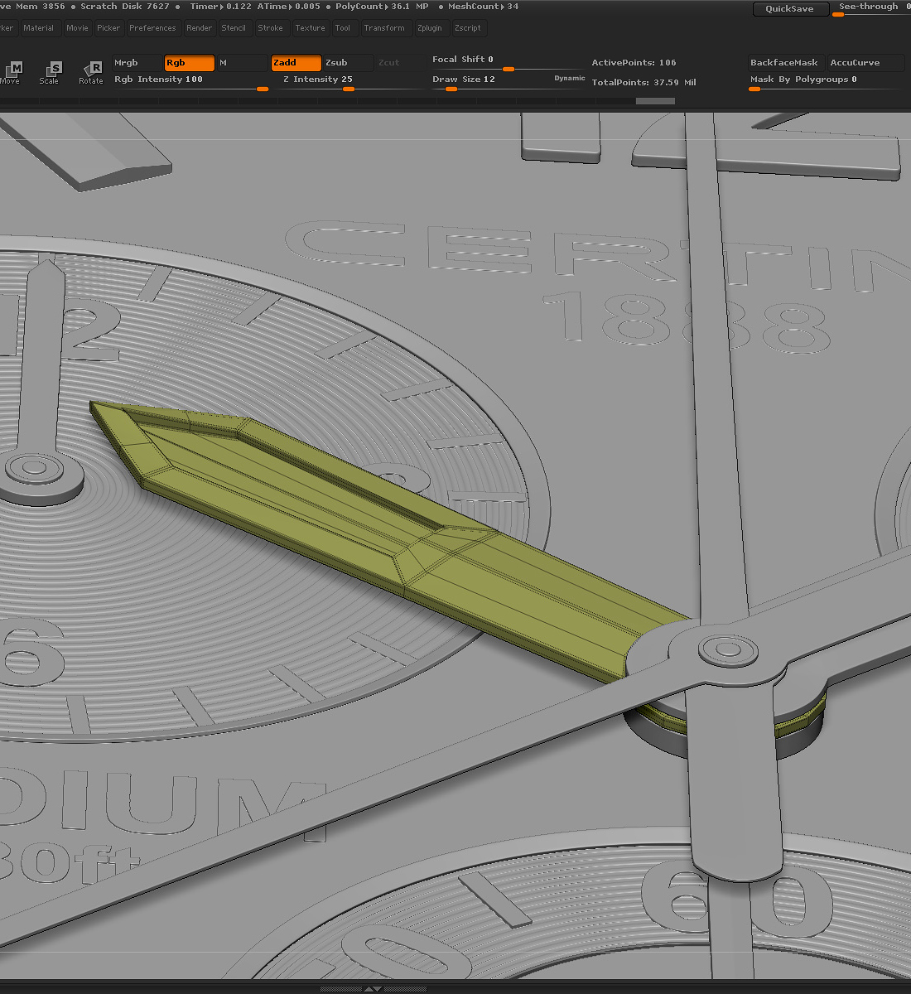Viewport: 911px width, 994px height.
Task: Open the Stencil menu
Action: tap(234, 28)
